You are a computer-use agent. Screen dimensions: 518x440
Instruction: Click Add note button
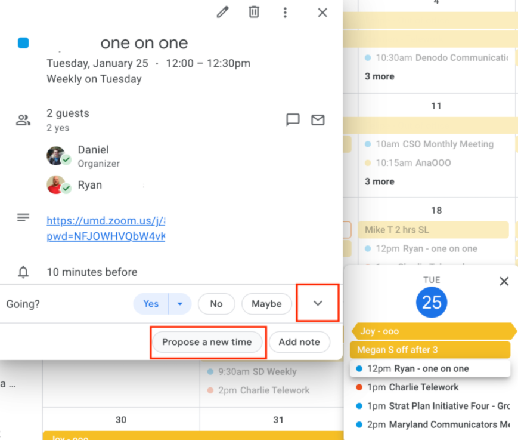tap(299, 341)
